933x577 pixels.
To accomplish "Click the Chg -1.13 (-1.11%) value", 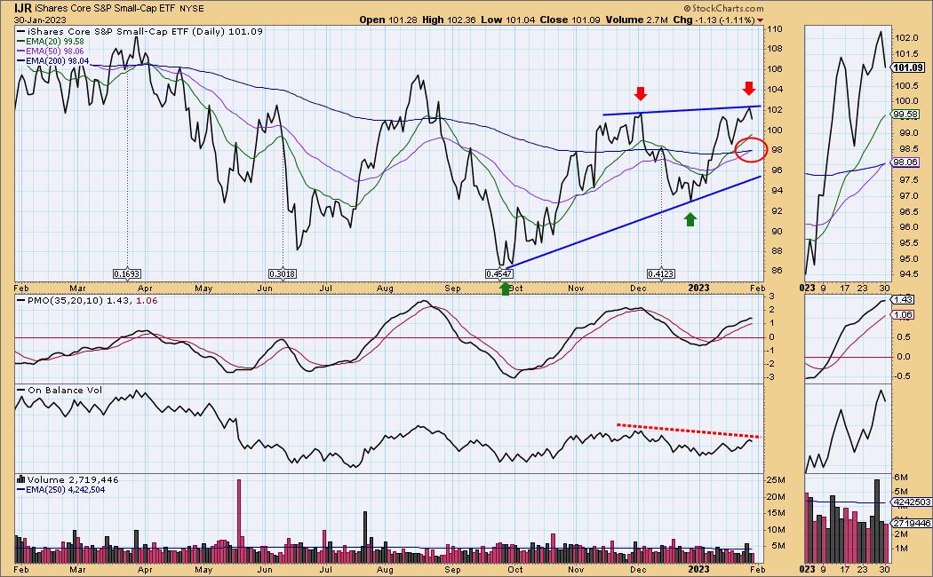I will (x=714, y=20).
